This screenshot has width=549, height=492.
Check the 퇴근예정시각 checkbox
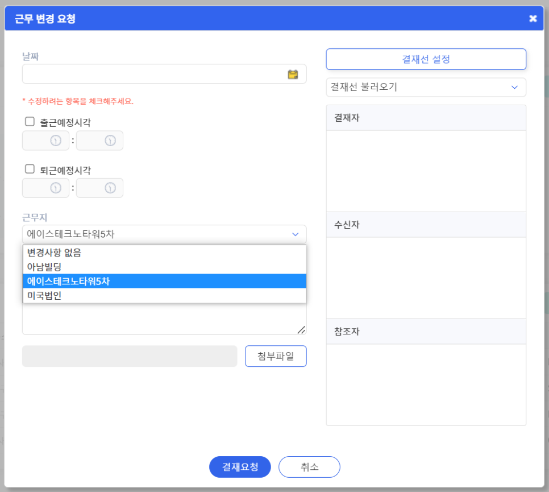pos(30,169)
